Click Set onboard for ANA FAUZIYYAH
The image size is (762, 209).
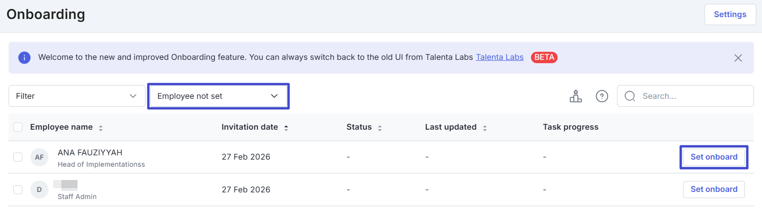[714, 157]
